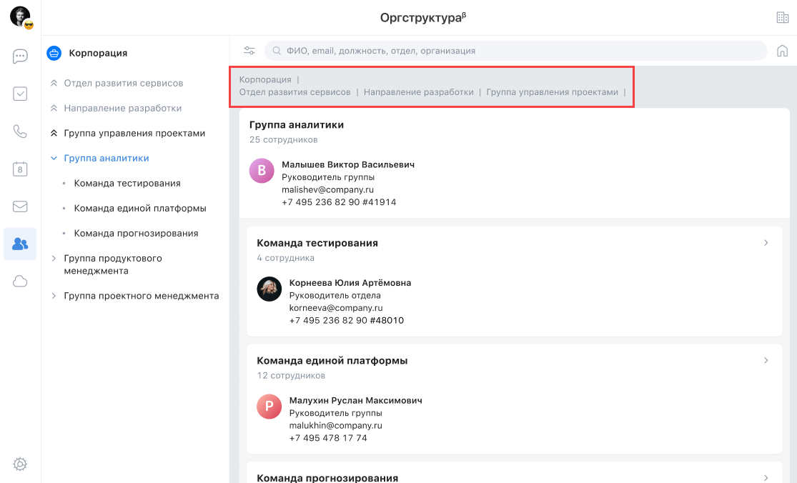Open the cloud storage icon
The width and height of the screenshot is (797, 483).
pos(20,282)
